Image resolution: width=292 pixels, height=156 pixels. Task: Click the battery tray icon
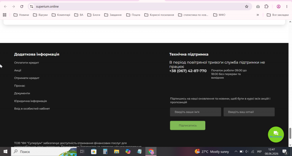(241, 151)
